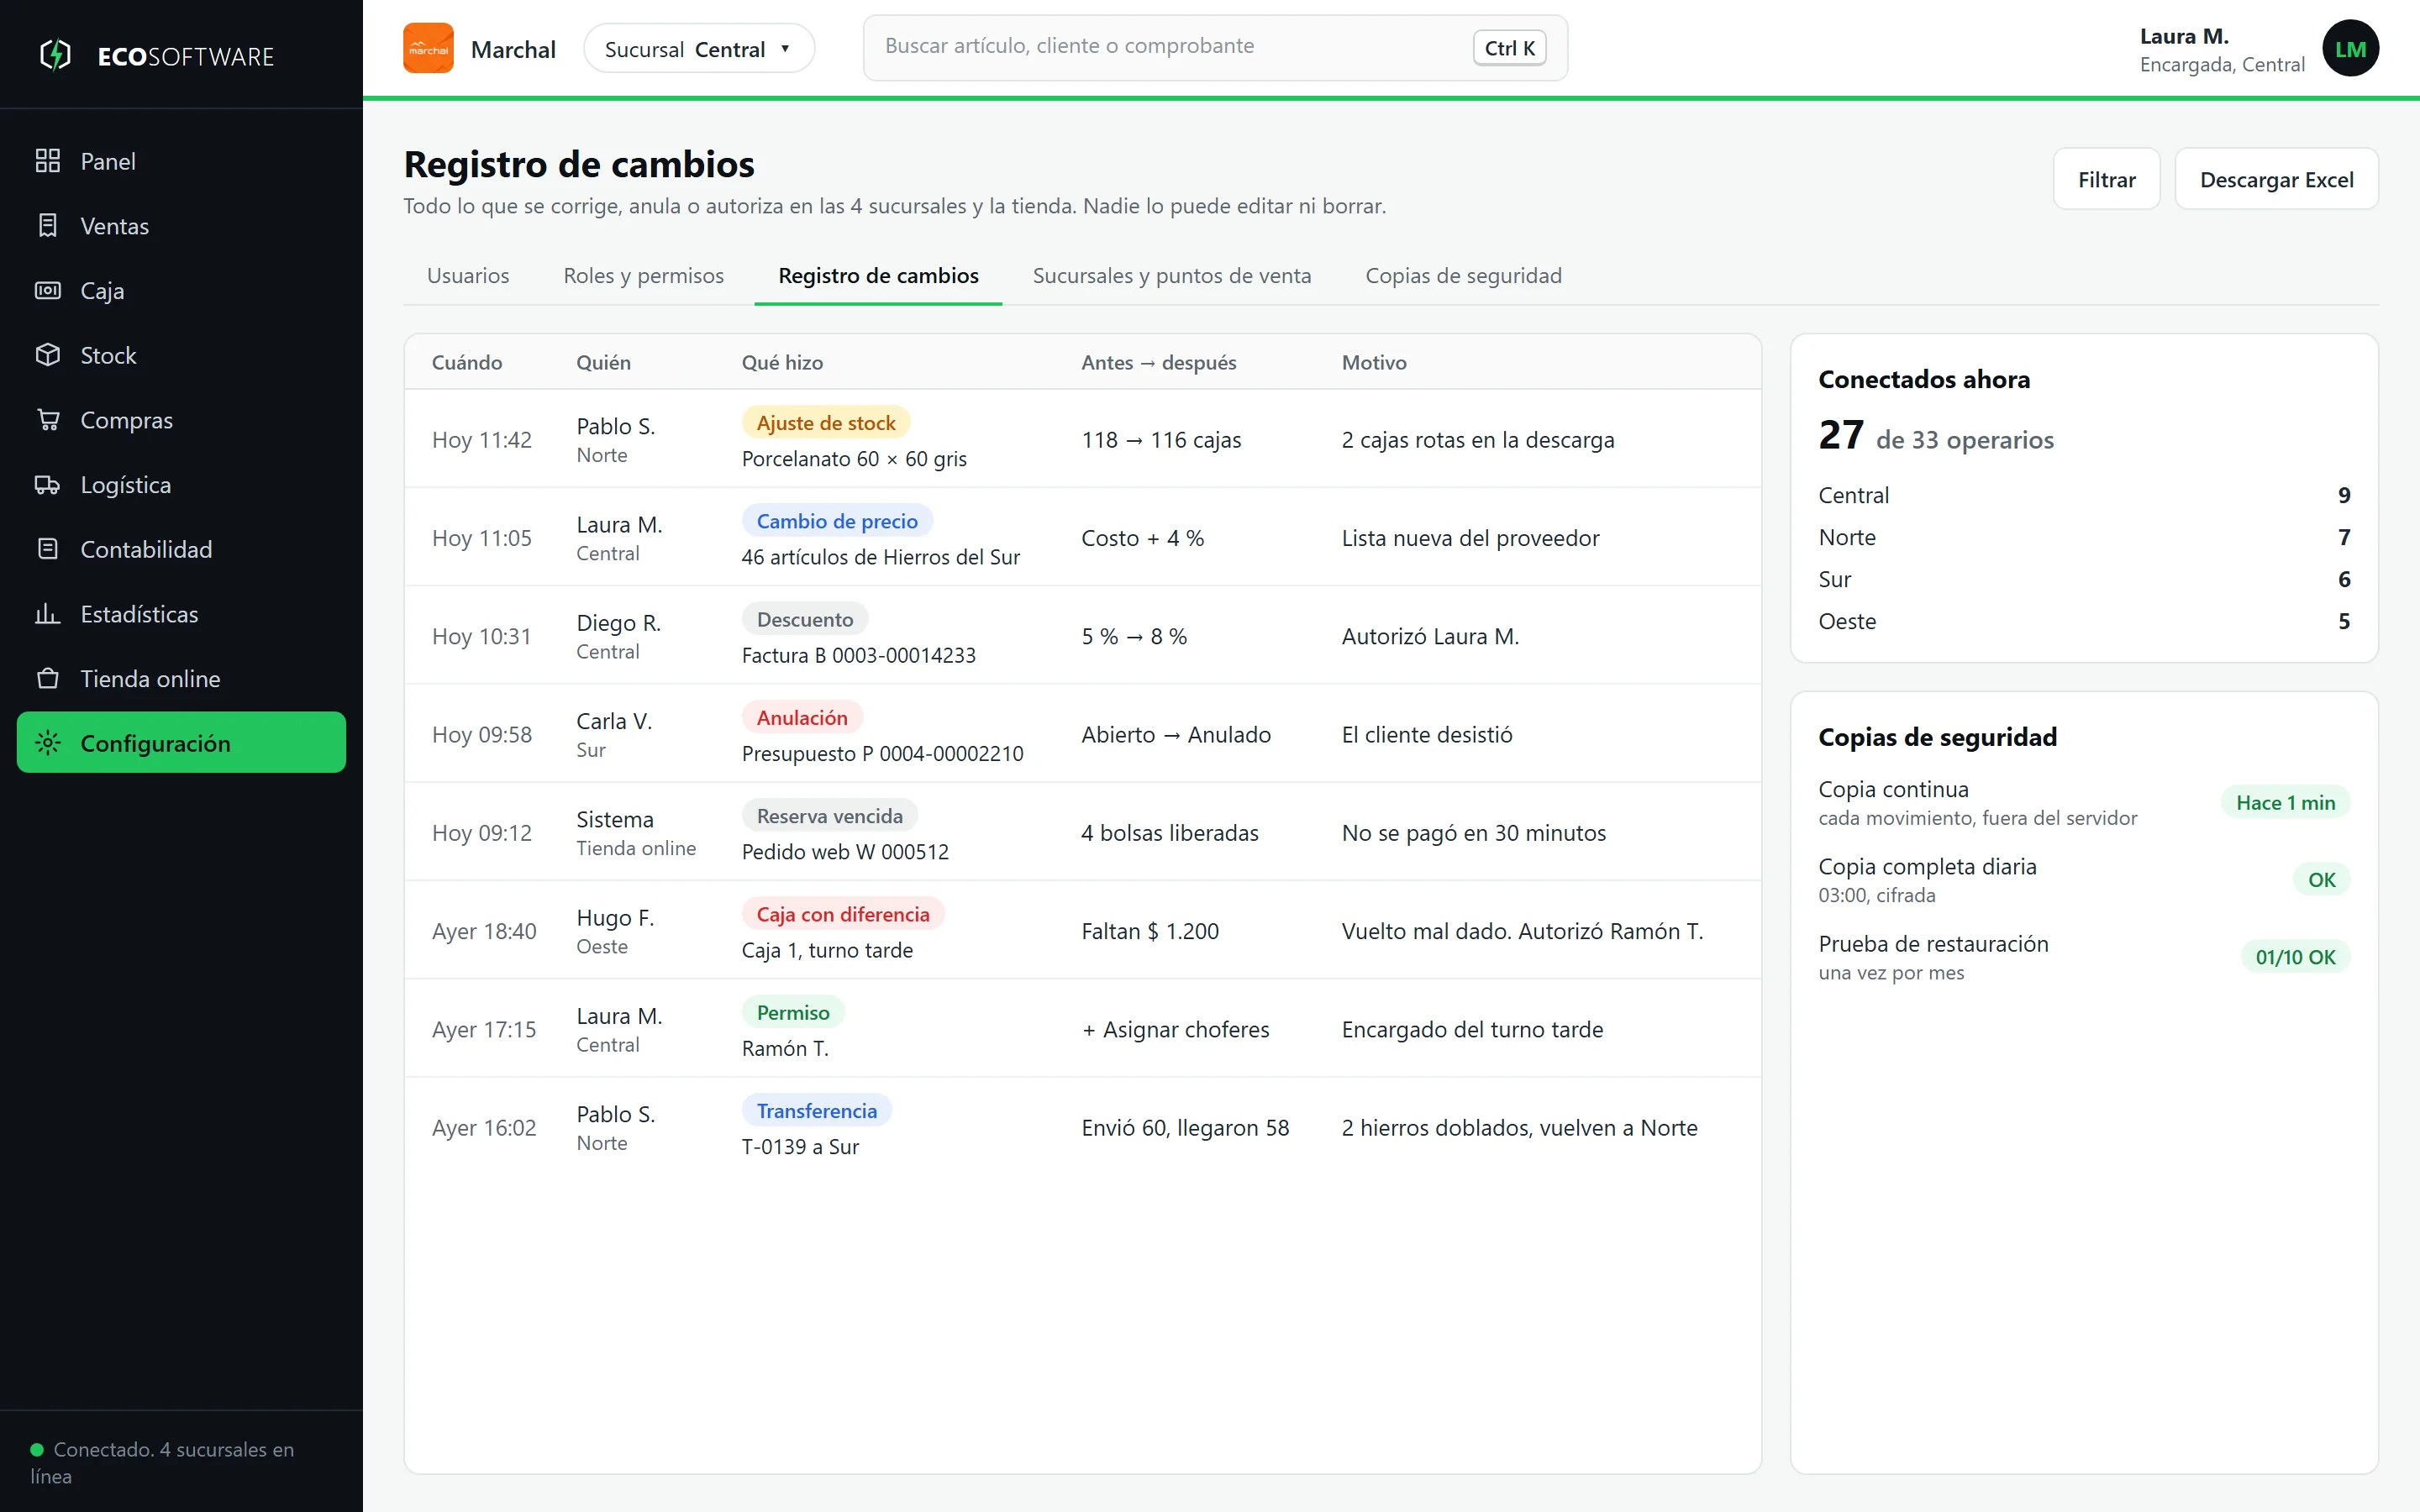
Task: Click the Hoy 11:05 timestamp
Action: click(x=481, y=538)
